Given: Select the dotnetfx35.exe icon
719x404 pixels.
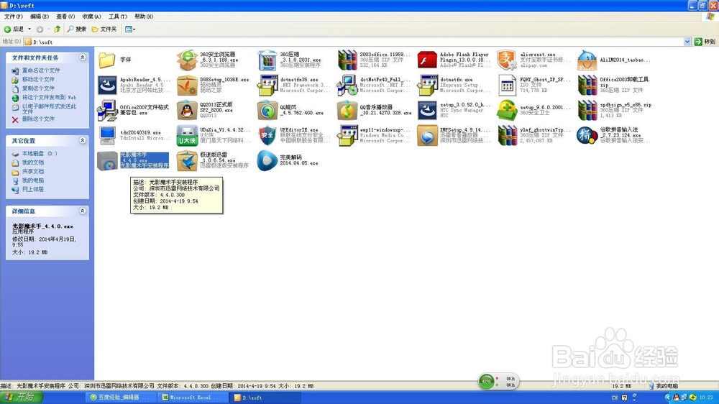Looking at the screenshot, I should pos(267,86).
